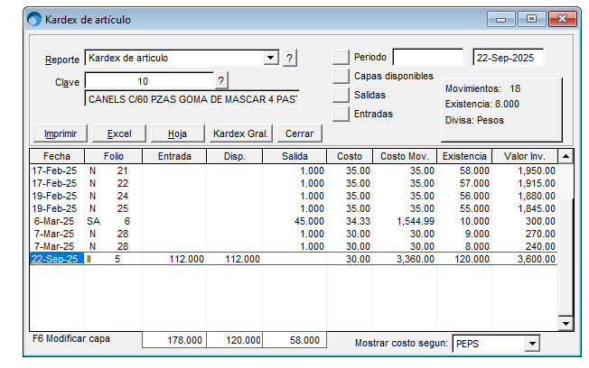
Task: Click the help button next to Reporte
Action: (290, 59)
